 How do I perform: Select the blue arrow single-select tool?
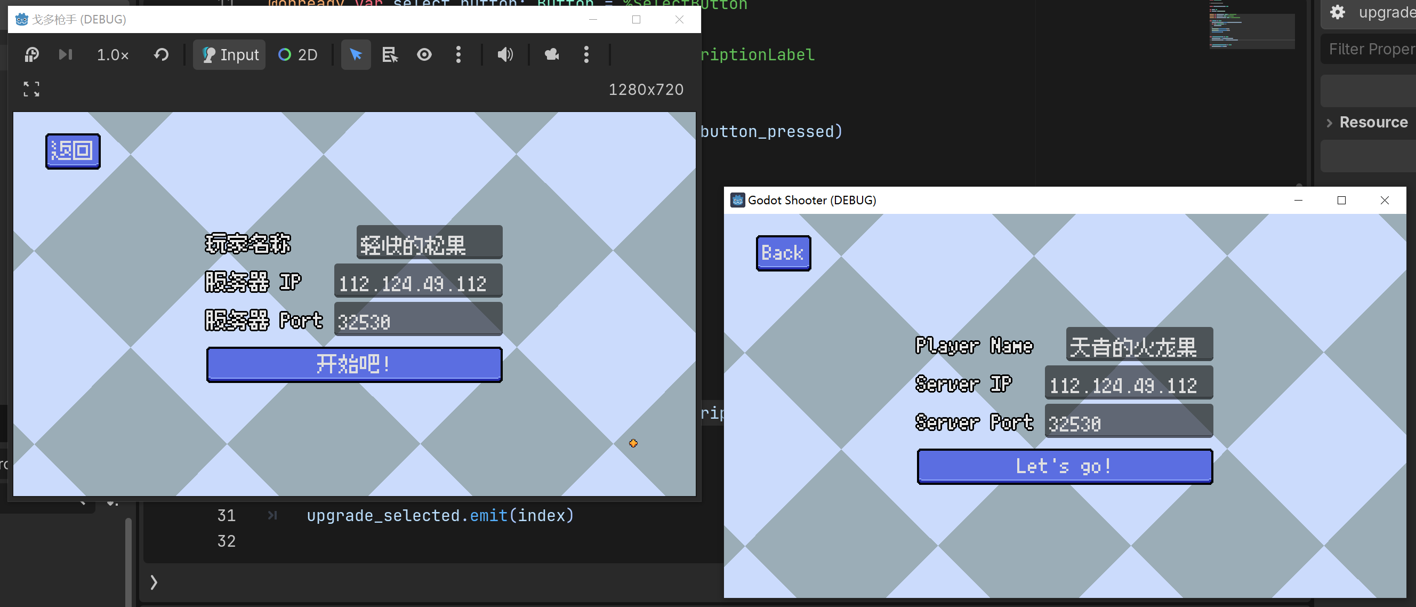tap(356, 54)
